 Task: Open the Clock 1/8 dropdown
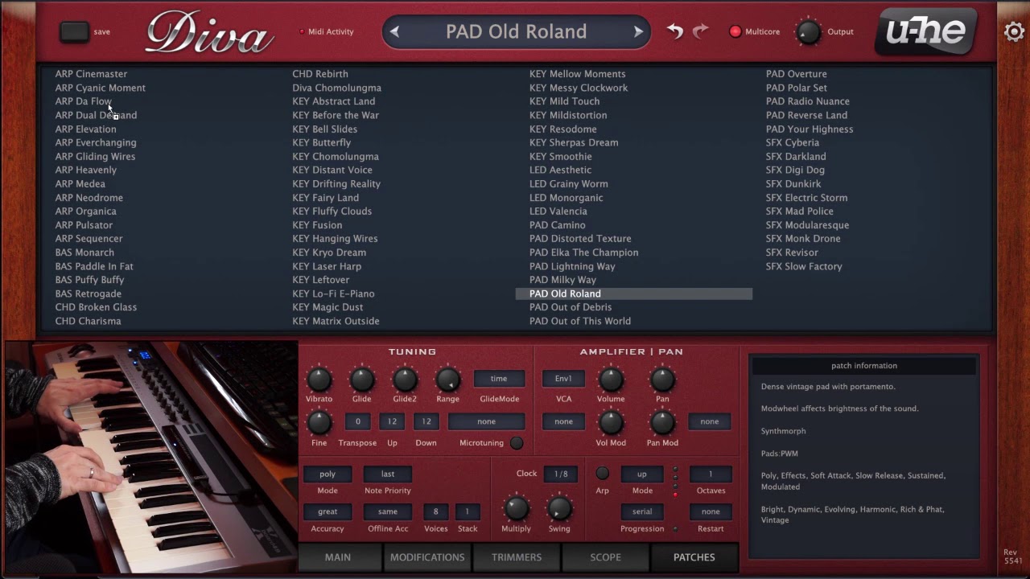coord(561,474)
